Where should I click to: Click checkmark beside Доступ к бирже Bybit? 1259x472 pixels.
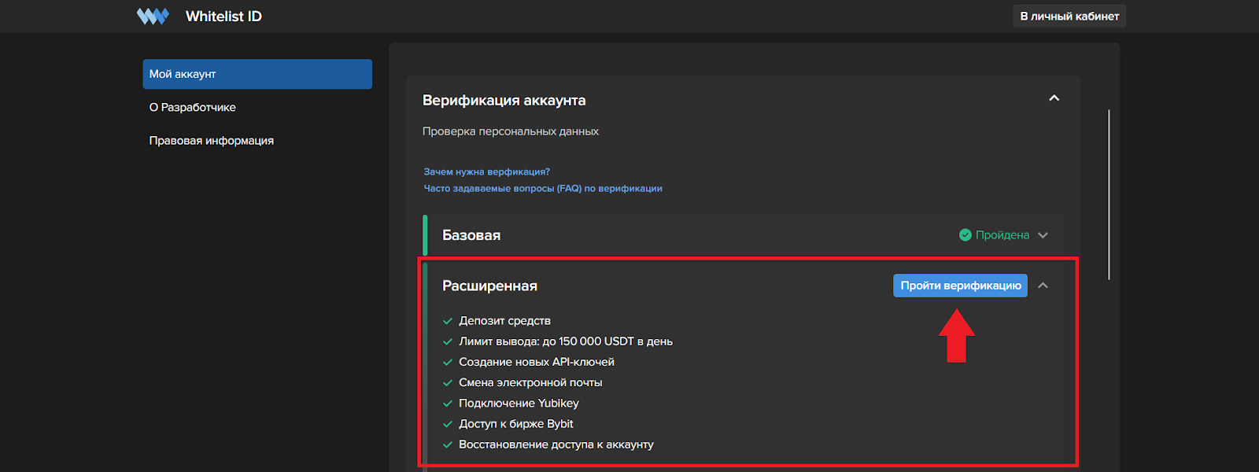448,424
